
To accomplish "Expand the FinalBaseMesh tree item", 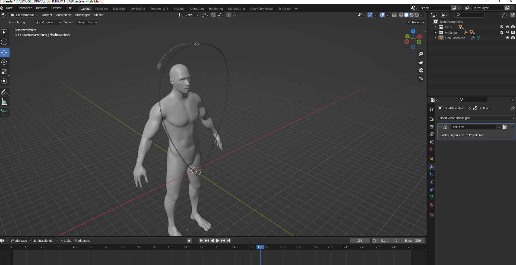I will pos(436,38).
